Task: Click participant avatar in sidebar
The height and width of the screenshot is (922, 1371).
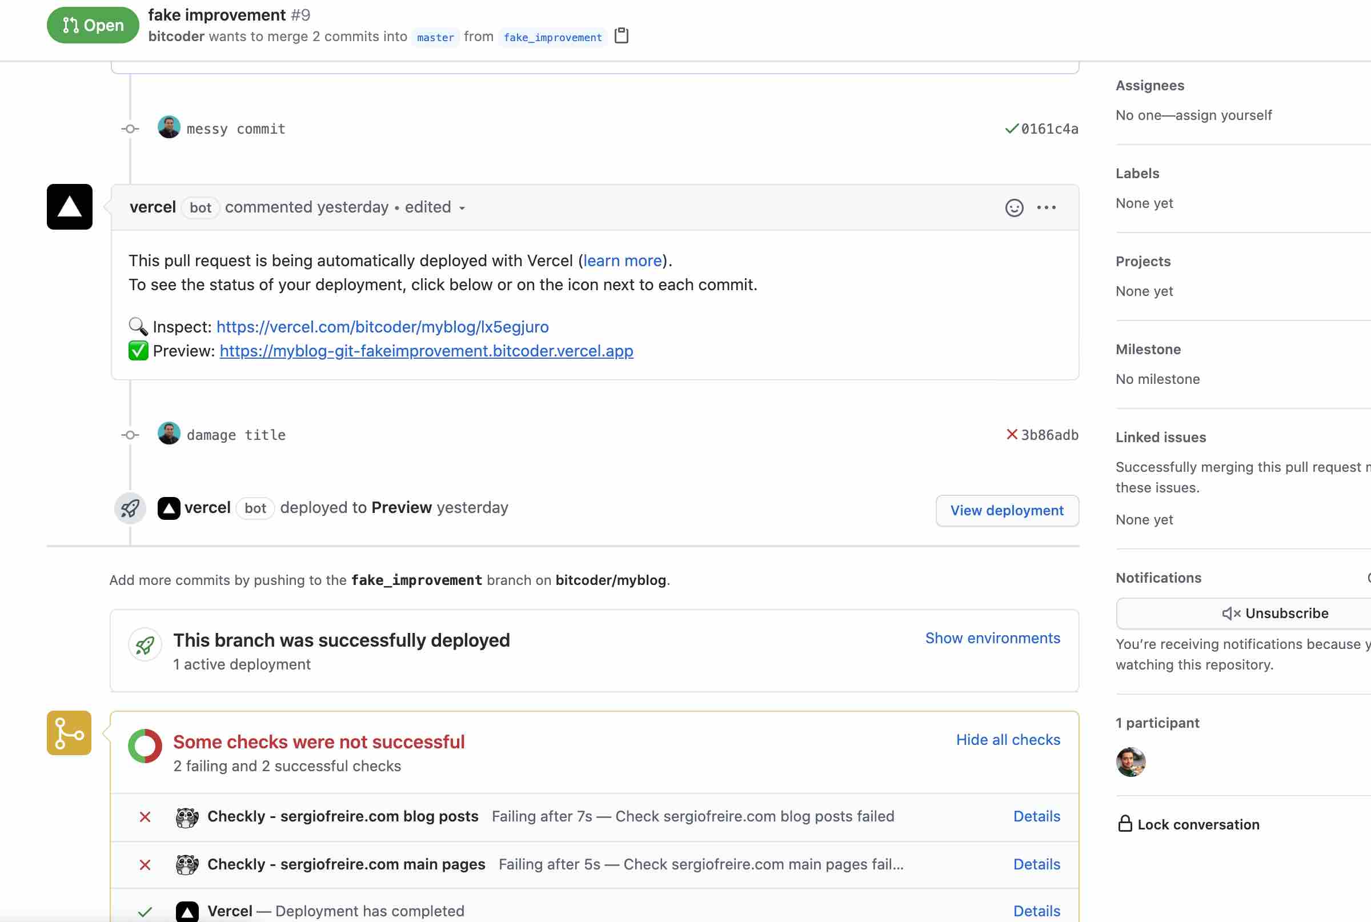Action: coord(1131,762)
